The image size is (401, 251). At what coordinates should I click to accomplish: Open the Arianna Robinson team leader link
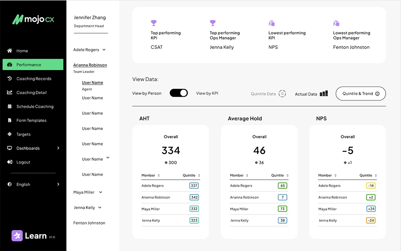(x=90, y=65)
